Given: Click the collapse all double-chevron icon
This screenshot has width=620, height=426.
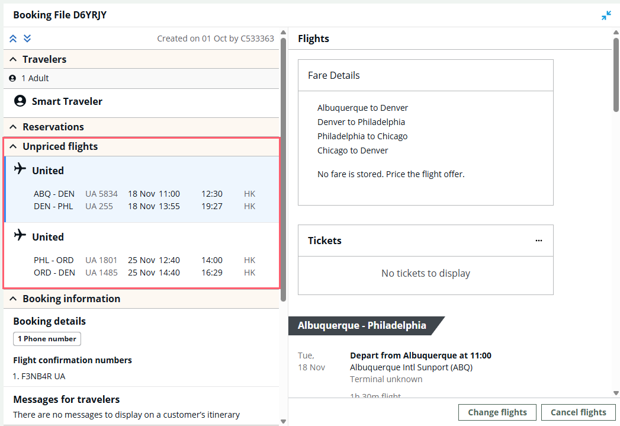Looking at the screenshot, I should (13, 39).
